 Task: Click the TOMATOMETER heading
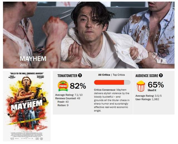67,76
